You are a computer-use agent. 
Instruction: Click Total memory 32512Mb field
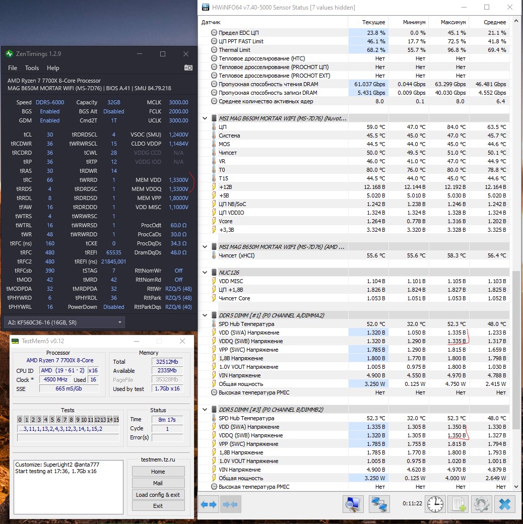click(167, 362)
